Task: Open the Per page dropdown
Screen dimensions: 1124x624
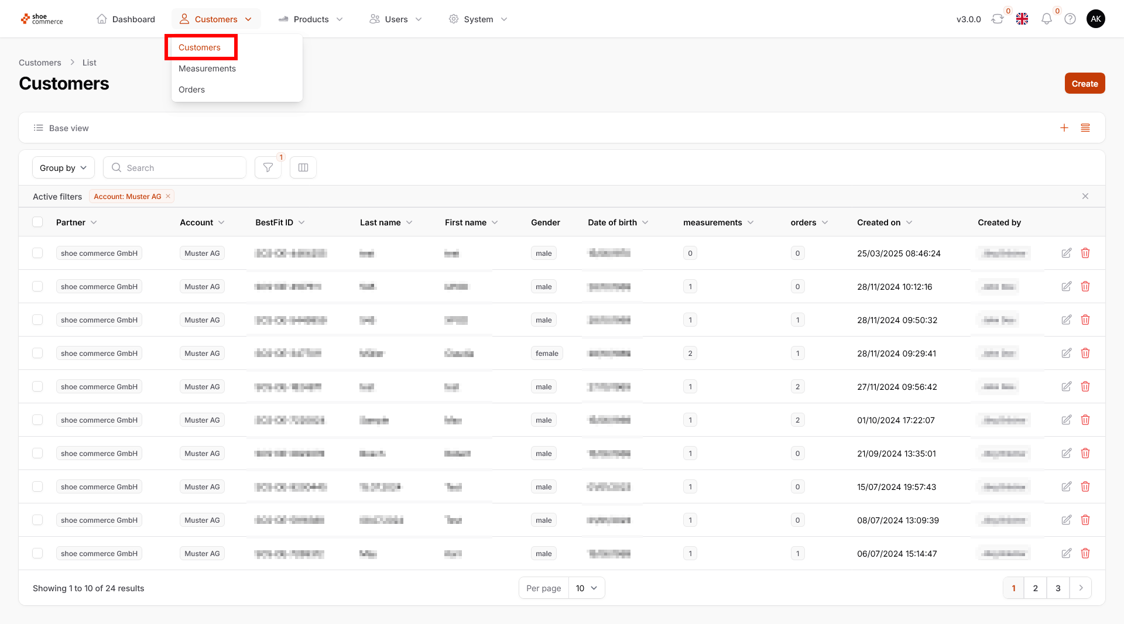Action: tap(586, 588)
